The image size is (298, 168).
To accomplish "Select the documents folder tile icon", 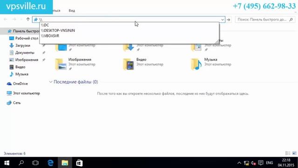I will [196, 48].
